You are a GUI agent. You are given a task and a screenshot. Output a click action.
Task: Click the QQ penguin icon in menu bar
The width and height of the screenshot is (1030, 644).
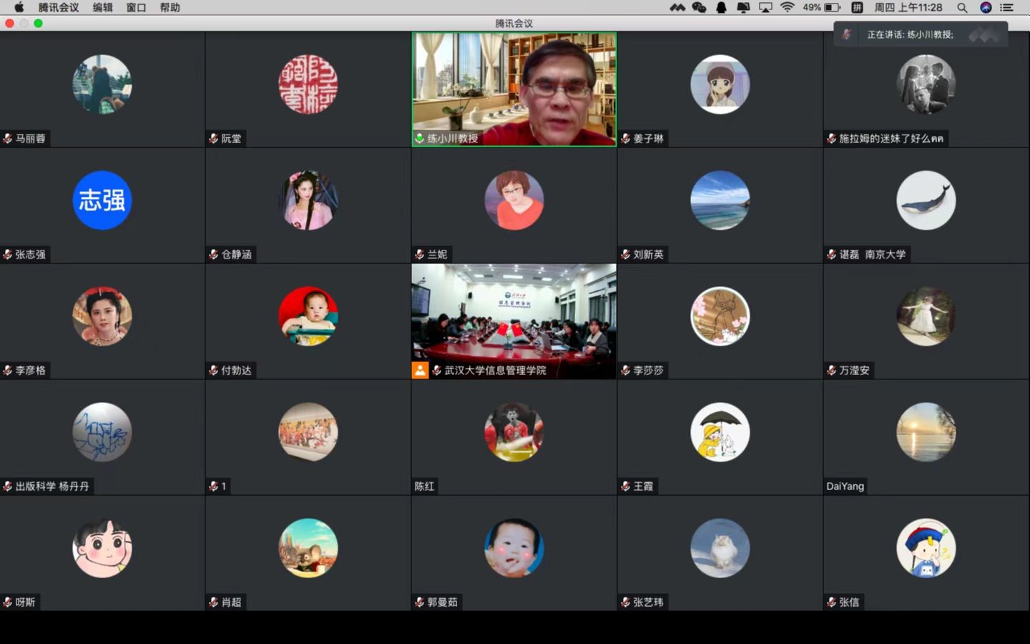721,7
